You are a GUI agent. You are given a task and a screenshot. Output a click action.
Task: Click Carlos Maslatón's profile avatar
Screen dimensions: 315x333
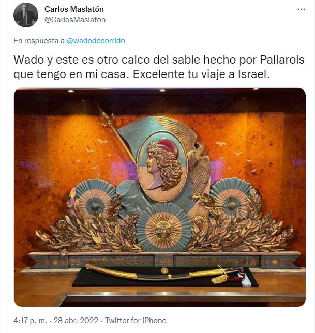(x=26, y=15)
